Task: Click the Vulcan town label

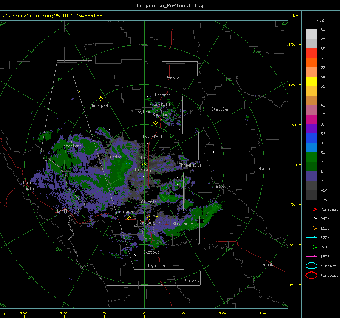Action: [x=192, y=281]
